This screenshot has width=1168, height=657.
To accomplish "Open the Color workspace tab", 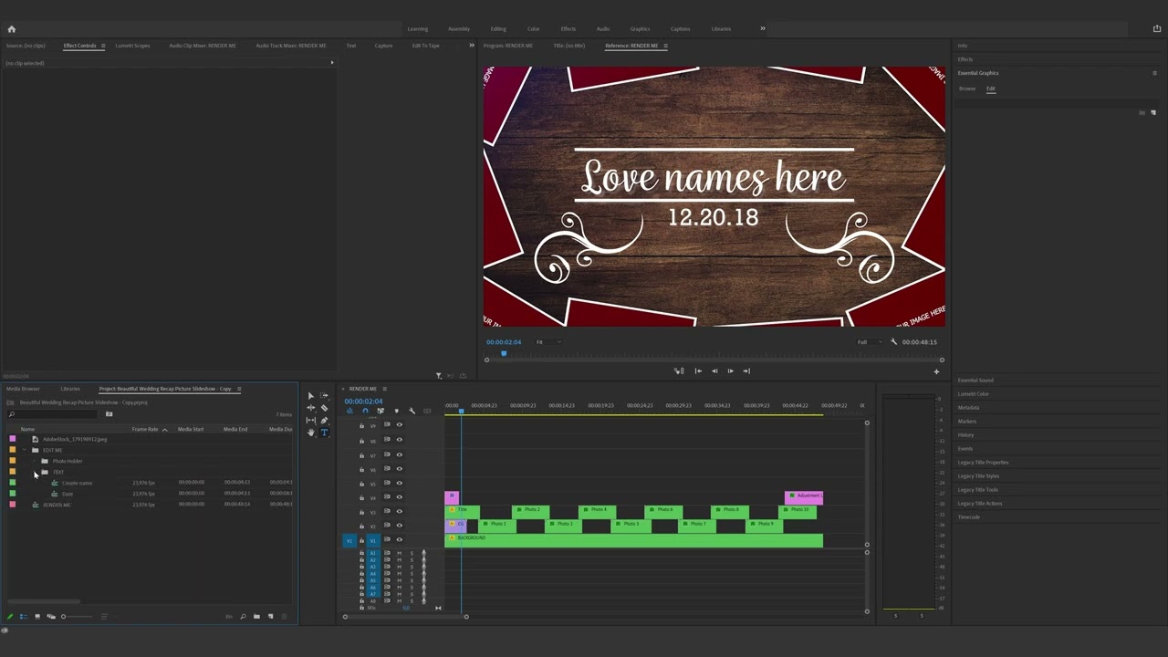I will click(x=533, y=29).
